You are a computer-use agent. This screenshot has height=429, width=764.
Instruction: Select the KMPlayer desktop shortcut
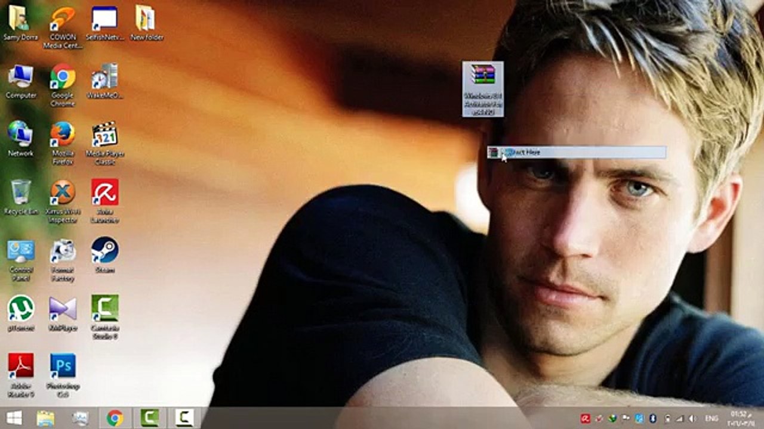(x=63, y=314)
